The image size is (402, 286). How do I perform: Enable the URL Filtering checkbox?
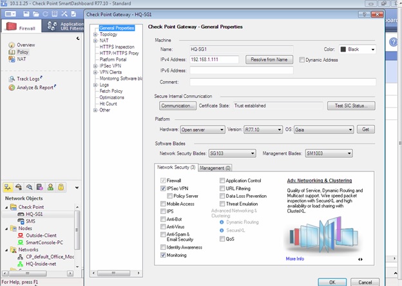[x=222, y=188]
